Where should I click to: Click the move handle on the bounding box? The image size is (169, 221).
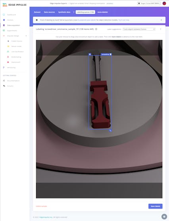pyautogui.click(x=90, y=54)
